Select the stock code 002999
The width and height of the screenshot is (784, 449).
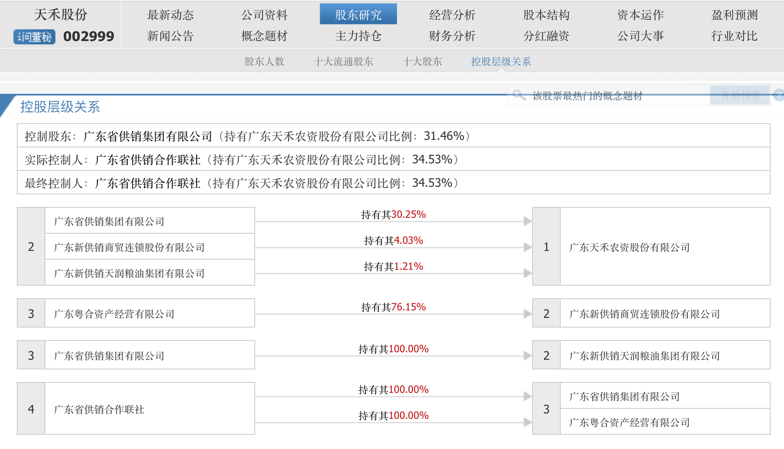(89, 37)
